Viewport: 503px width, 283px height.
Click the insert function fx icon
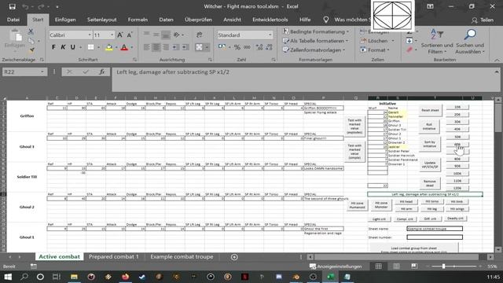[101, 72]
